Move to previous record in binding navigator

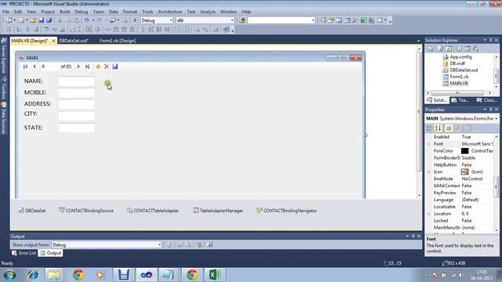(35, 67)
